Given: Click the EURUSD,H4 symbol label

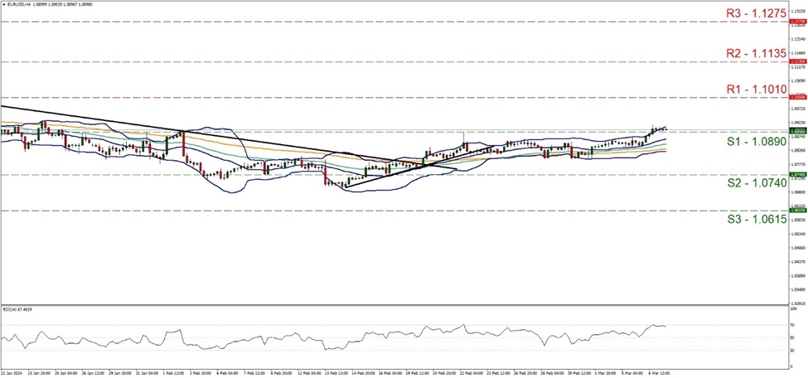Looking at the screenshot, I should [18, 4].
